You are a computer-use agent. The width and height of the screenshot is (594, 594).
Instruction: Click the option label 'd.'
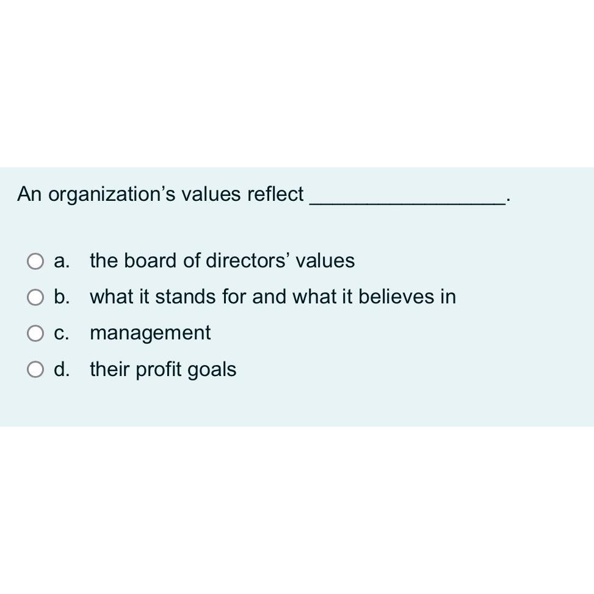click(x=61, y=369)
